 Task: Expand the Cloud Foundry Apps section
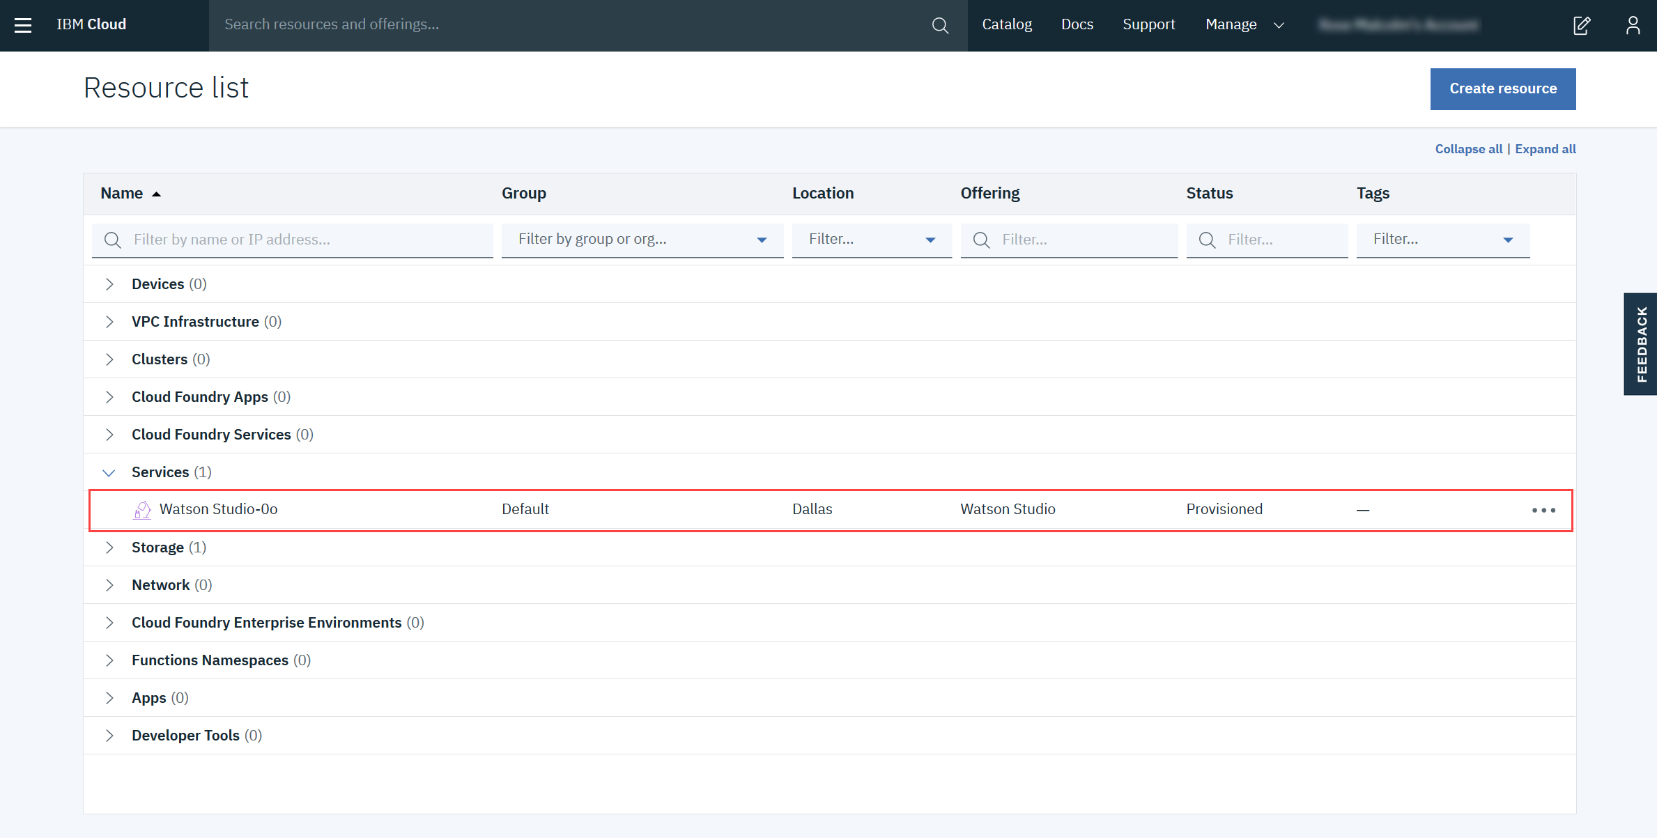point(109,397)
